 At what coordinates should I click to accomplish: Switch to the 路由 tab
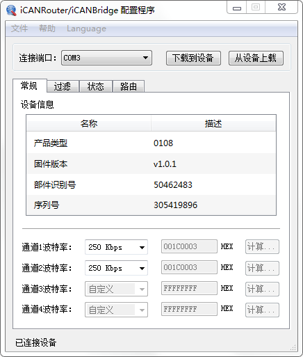click(129, 86)
